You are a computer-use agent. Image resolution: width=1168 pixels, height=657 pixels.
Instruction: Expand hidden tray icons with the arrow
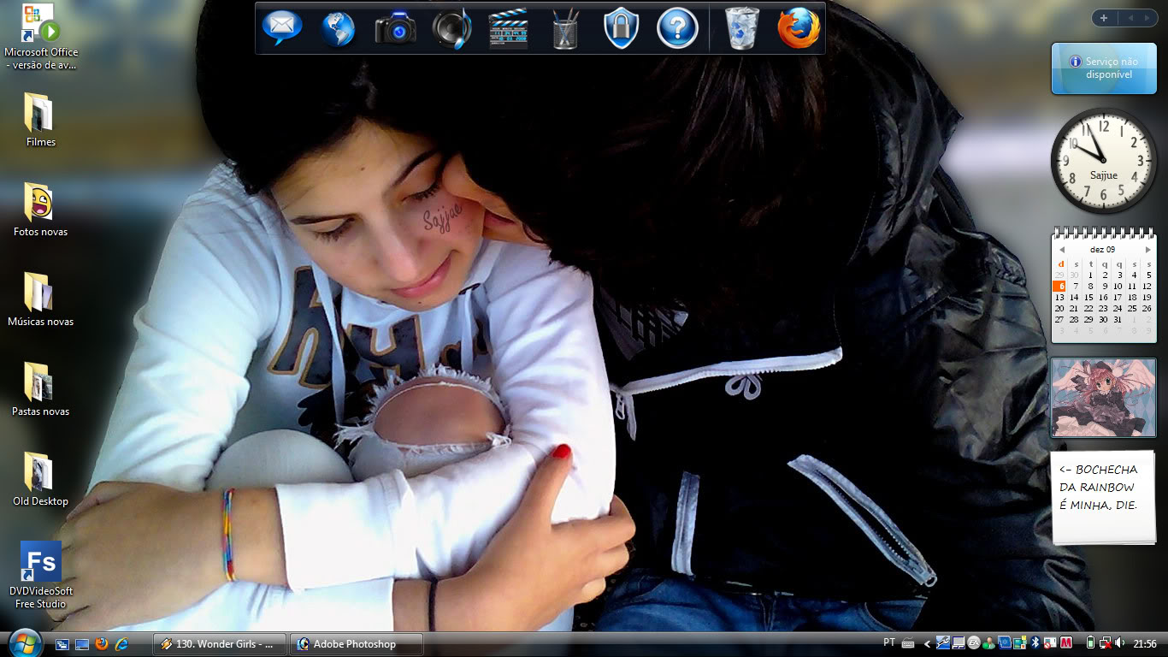pos(927,644)
